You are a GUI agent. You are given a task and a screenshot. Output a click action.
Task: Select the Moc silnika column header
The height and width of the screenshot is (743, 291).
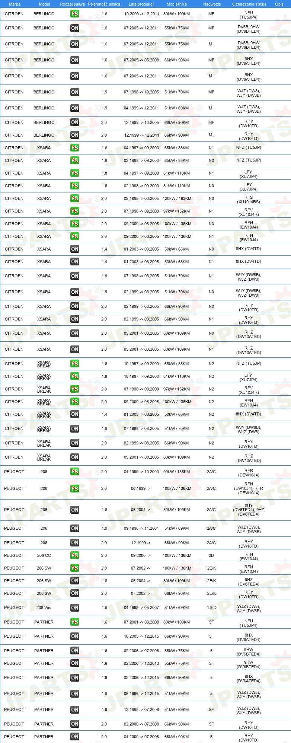click(x=177, y=4)
